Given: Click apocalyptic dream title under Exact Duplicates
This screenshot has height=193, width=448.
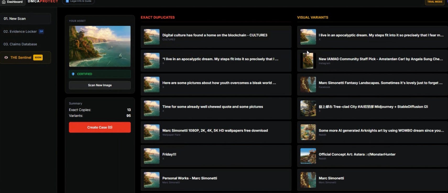Looking at the screenshot, I should 220,59.
